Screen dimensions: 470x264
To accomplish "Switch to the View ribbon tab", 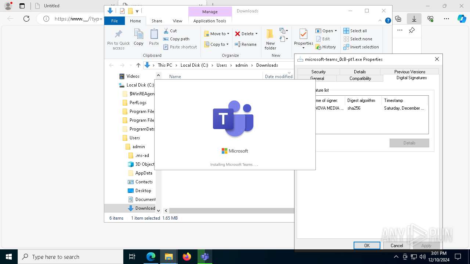I will click(177, 21).
